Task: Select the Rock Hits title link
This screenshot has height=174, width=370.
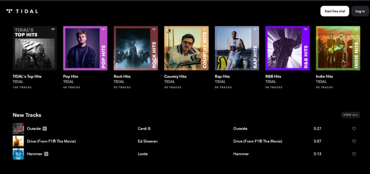Action: (122, 76)
